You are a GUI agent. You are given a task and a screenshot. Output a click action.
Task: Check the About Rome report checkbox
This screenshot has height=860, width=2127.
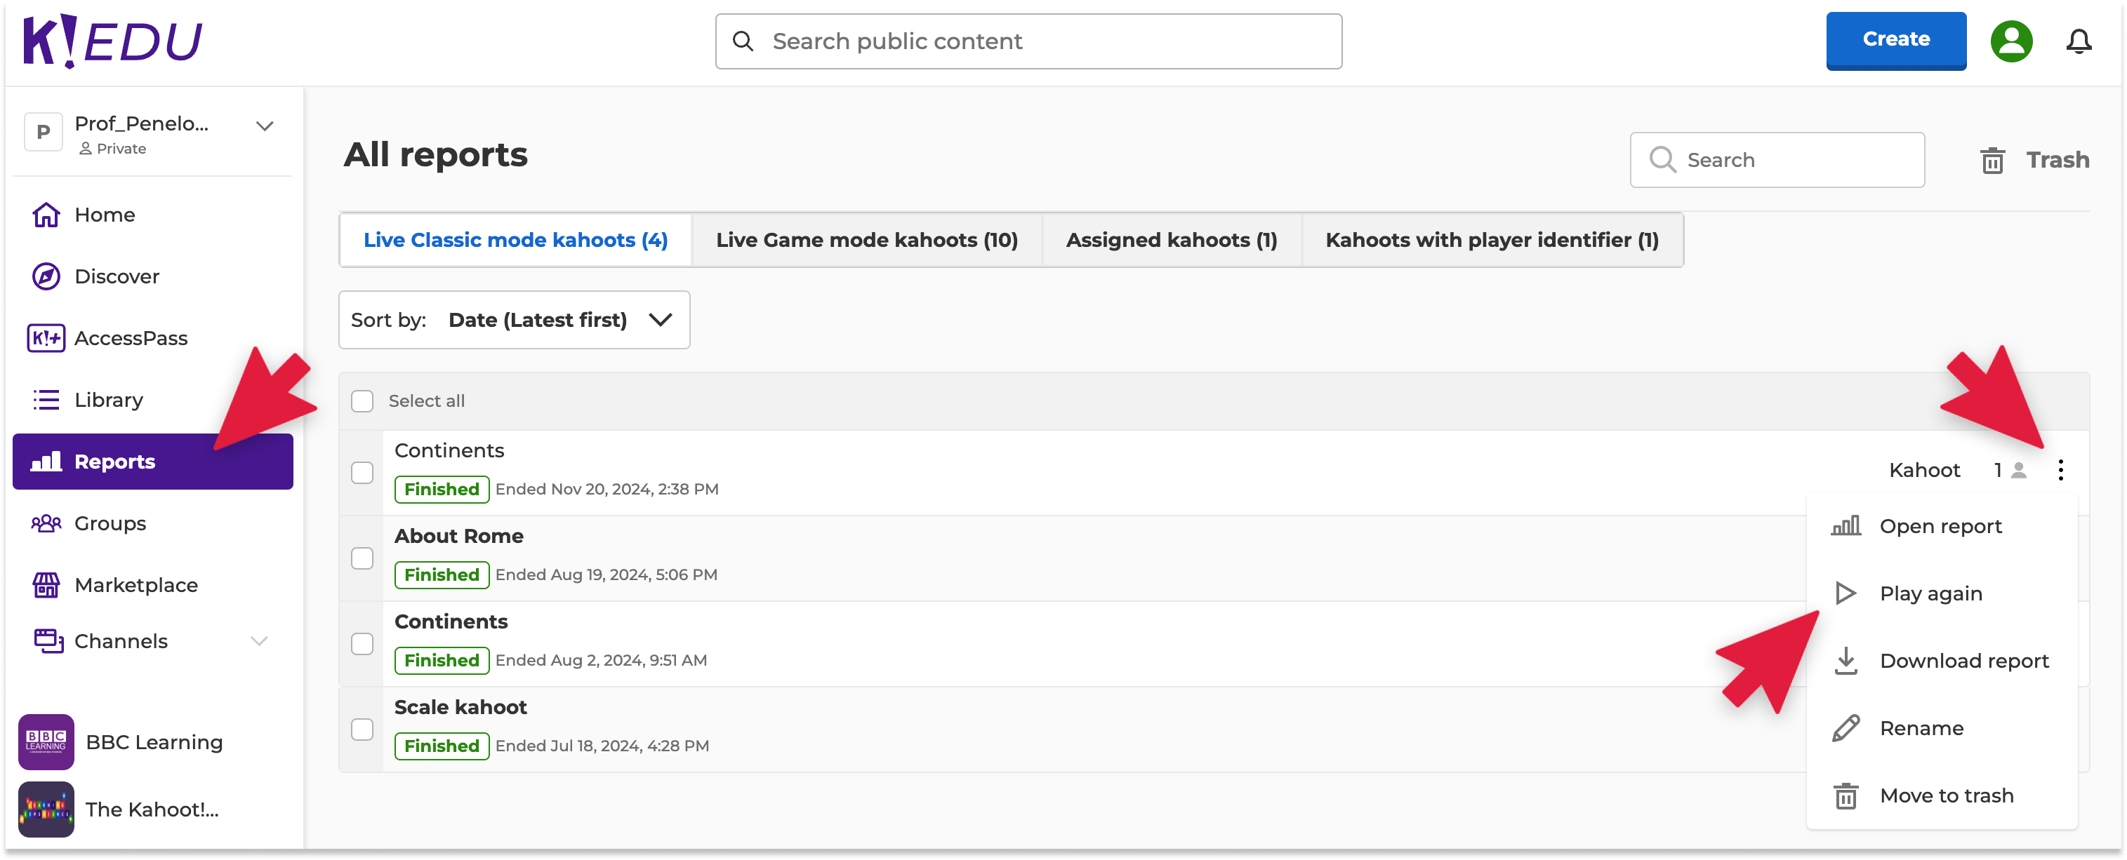(362, 559)
